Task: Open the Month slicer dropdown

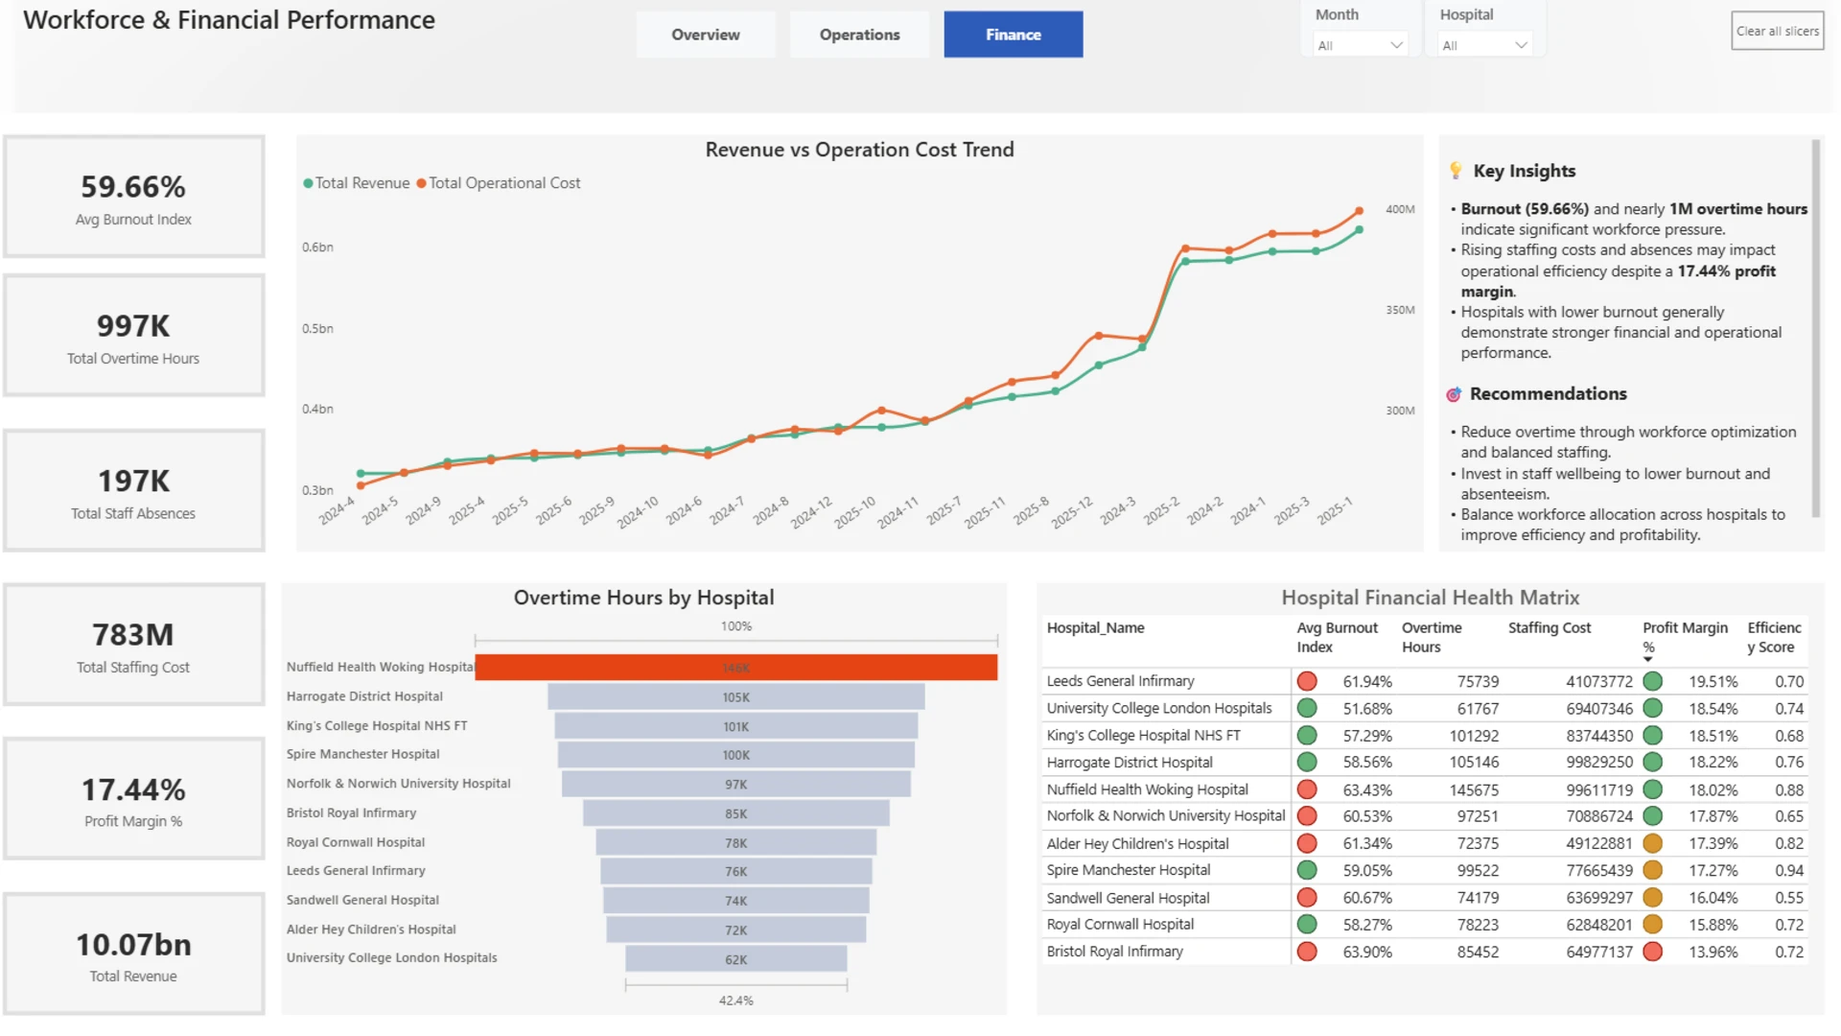Action: (1361, 45)
